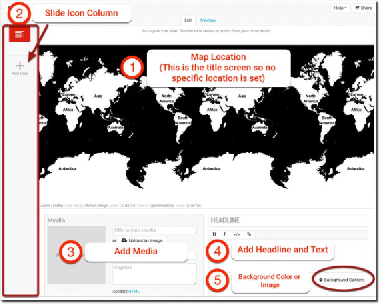Viewport: 380px width, 304px height.
Task: Click the HTML code icon in headline toolbar
Action: click(x=237, y=234)
